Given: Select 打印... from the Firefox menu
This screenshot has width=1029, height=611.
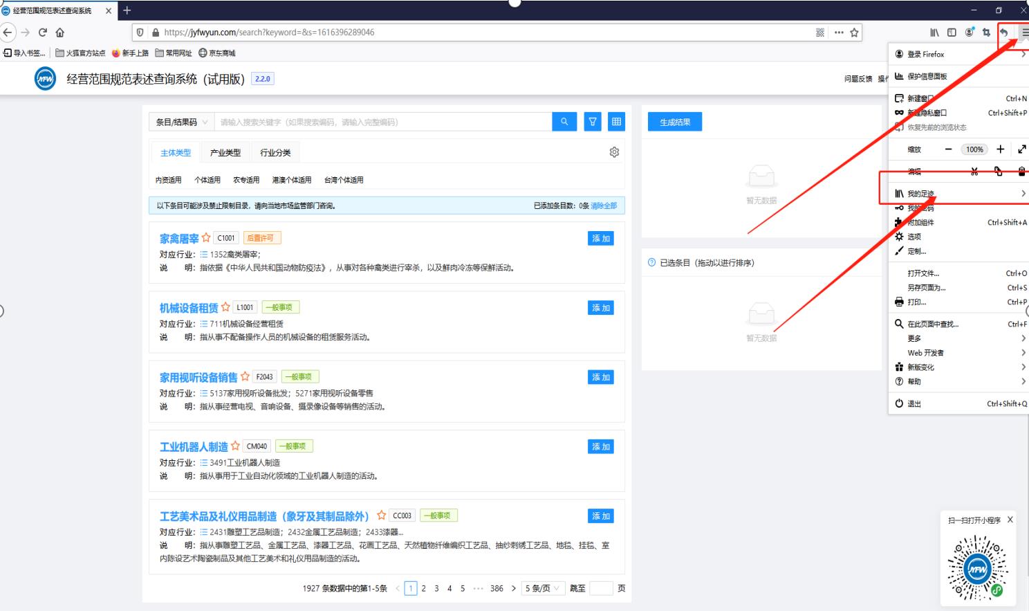Looking at the screenshot, I should point(916,302).
